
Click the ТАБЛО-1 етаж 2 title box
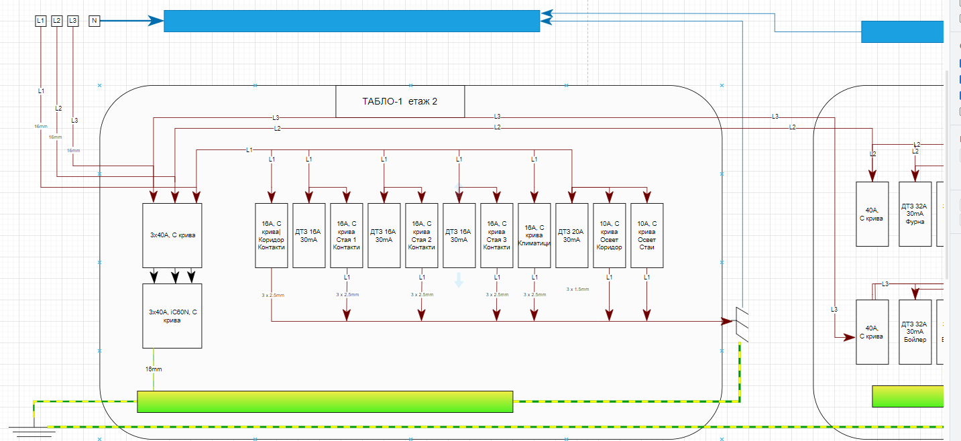point(400,102)
